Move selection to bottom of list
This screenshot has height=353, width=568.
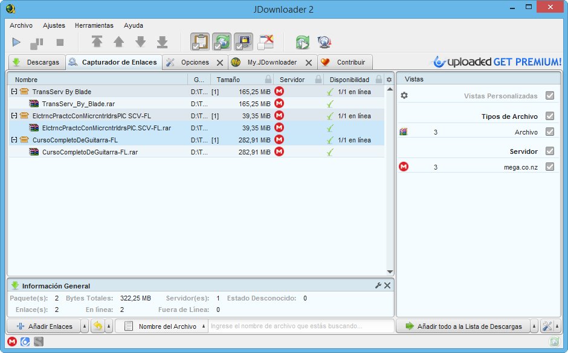[163, 42]
